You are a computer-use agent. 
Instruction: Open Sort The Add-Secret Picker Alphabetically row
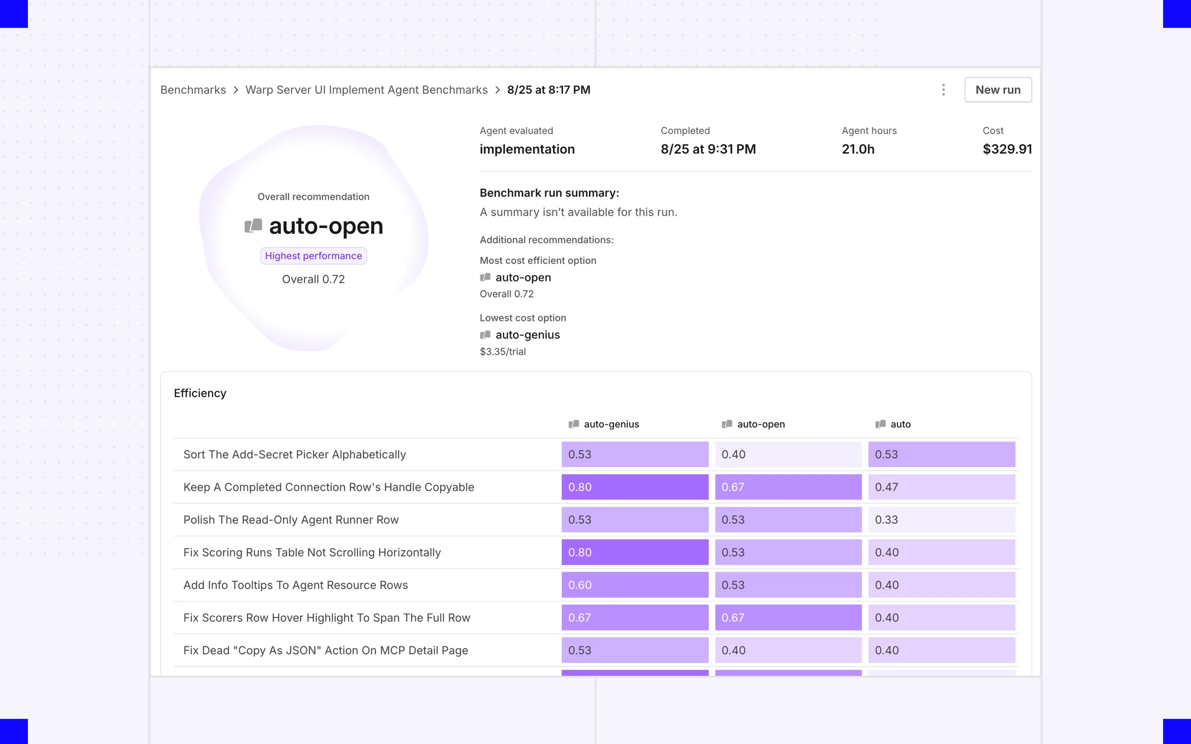[595, 454]
